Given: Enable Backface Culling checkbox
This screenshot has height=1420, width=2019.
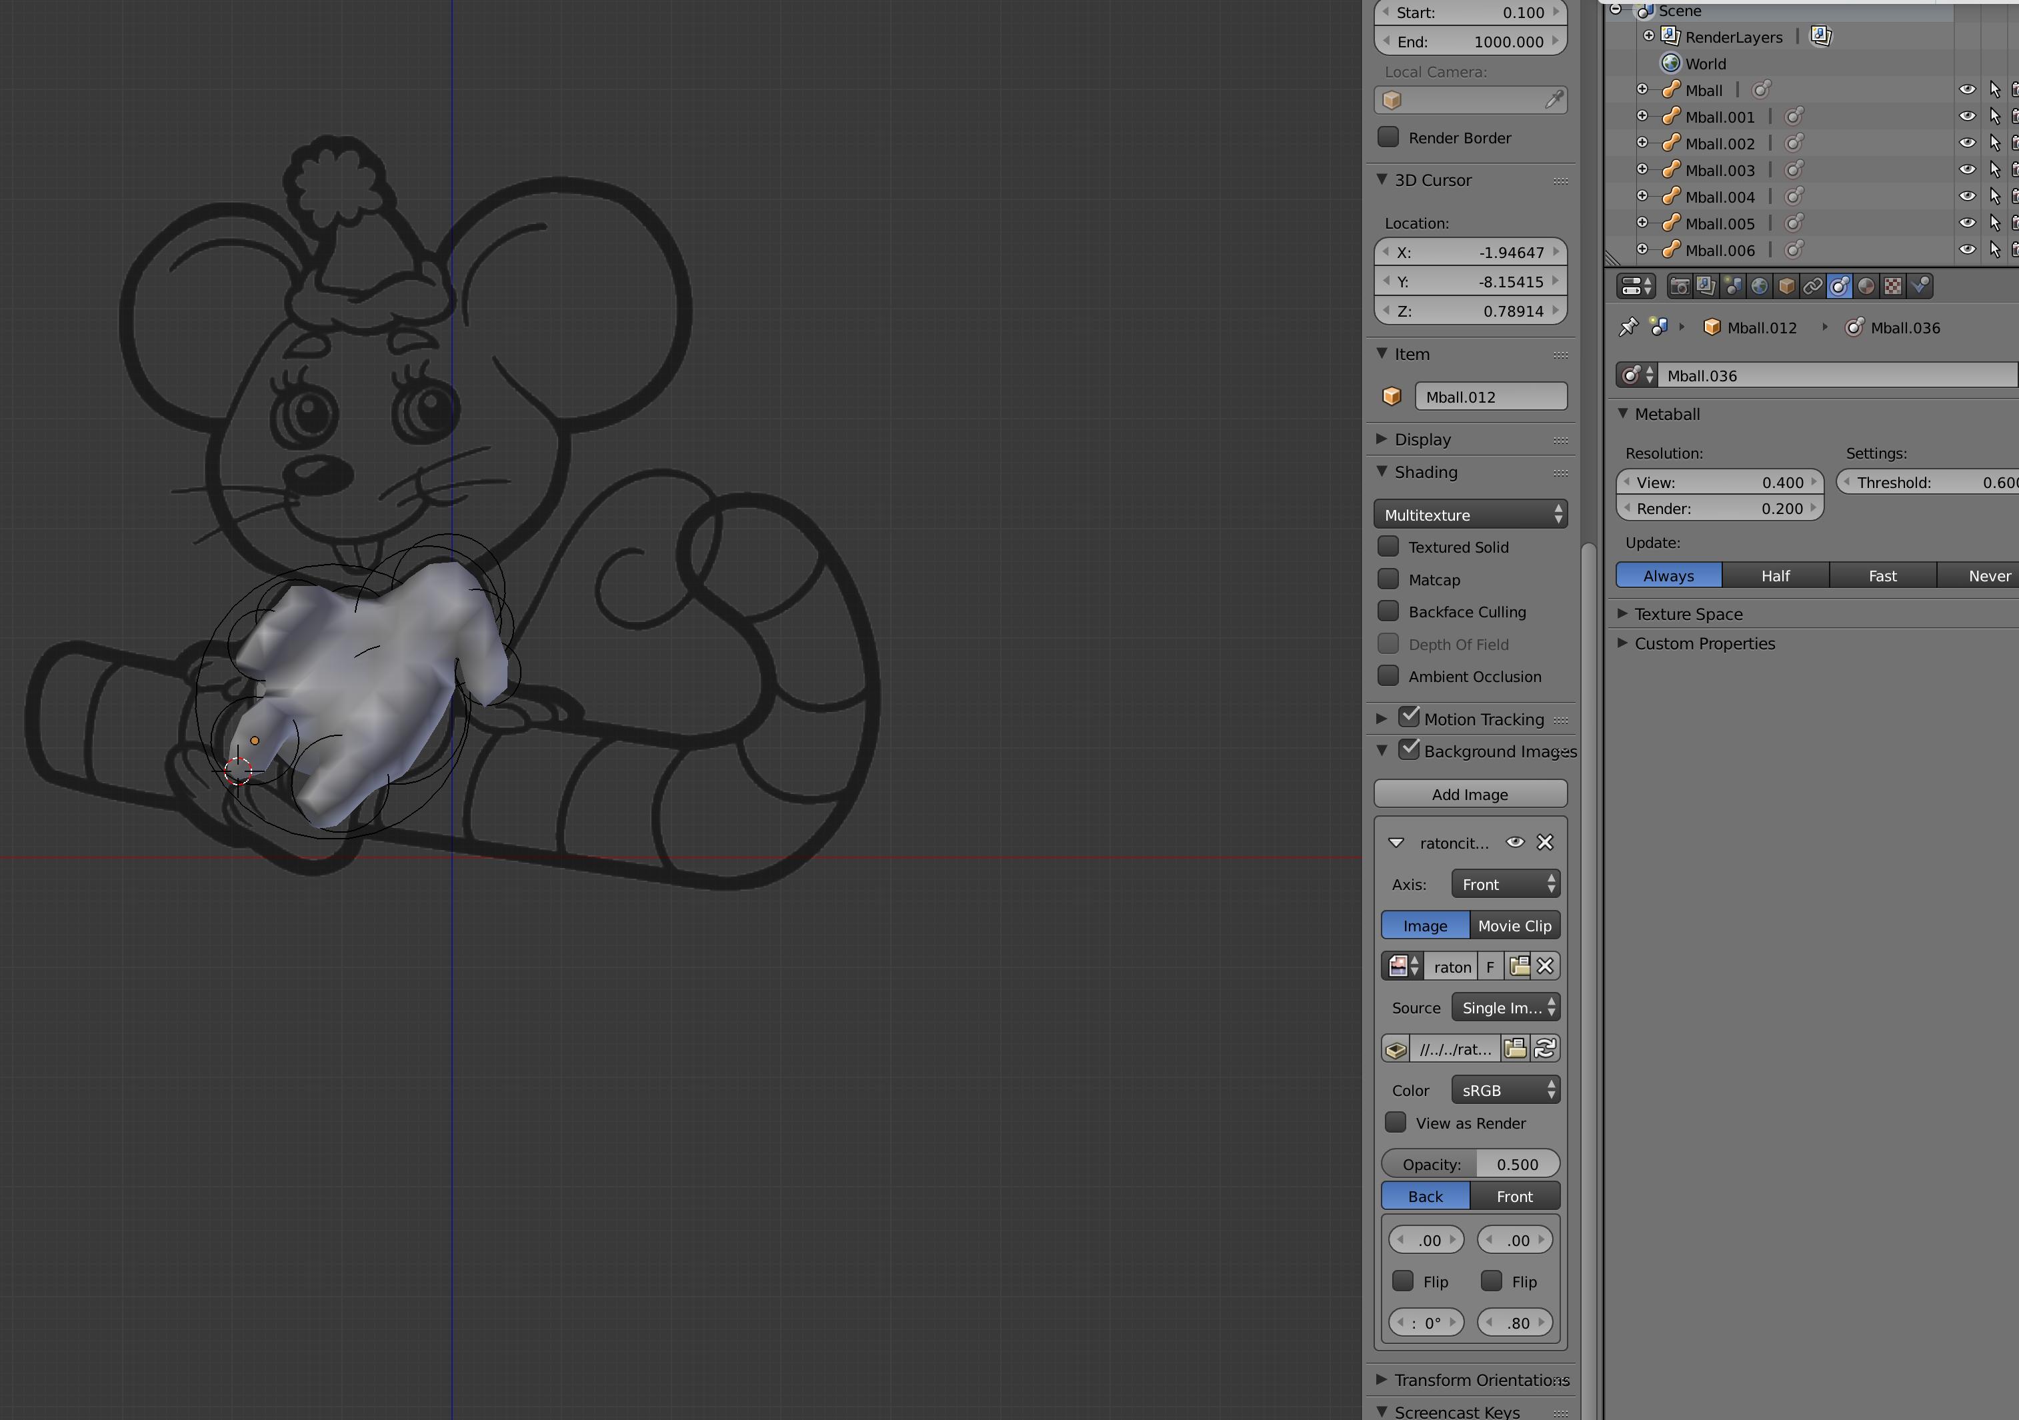Looking at the screenshot, I should (1388, 611).
